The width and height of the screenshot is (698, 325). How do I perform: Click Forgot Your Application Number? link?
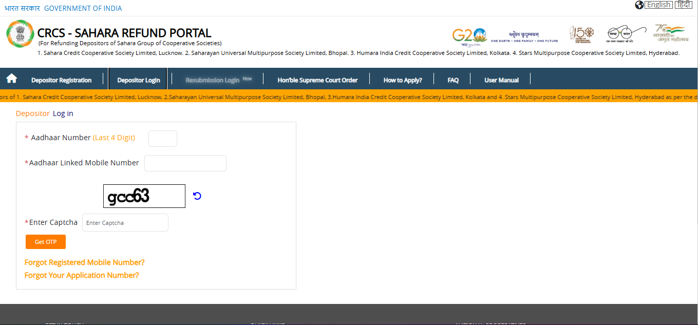pyautogui.click(x=82, y=275)
